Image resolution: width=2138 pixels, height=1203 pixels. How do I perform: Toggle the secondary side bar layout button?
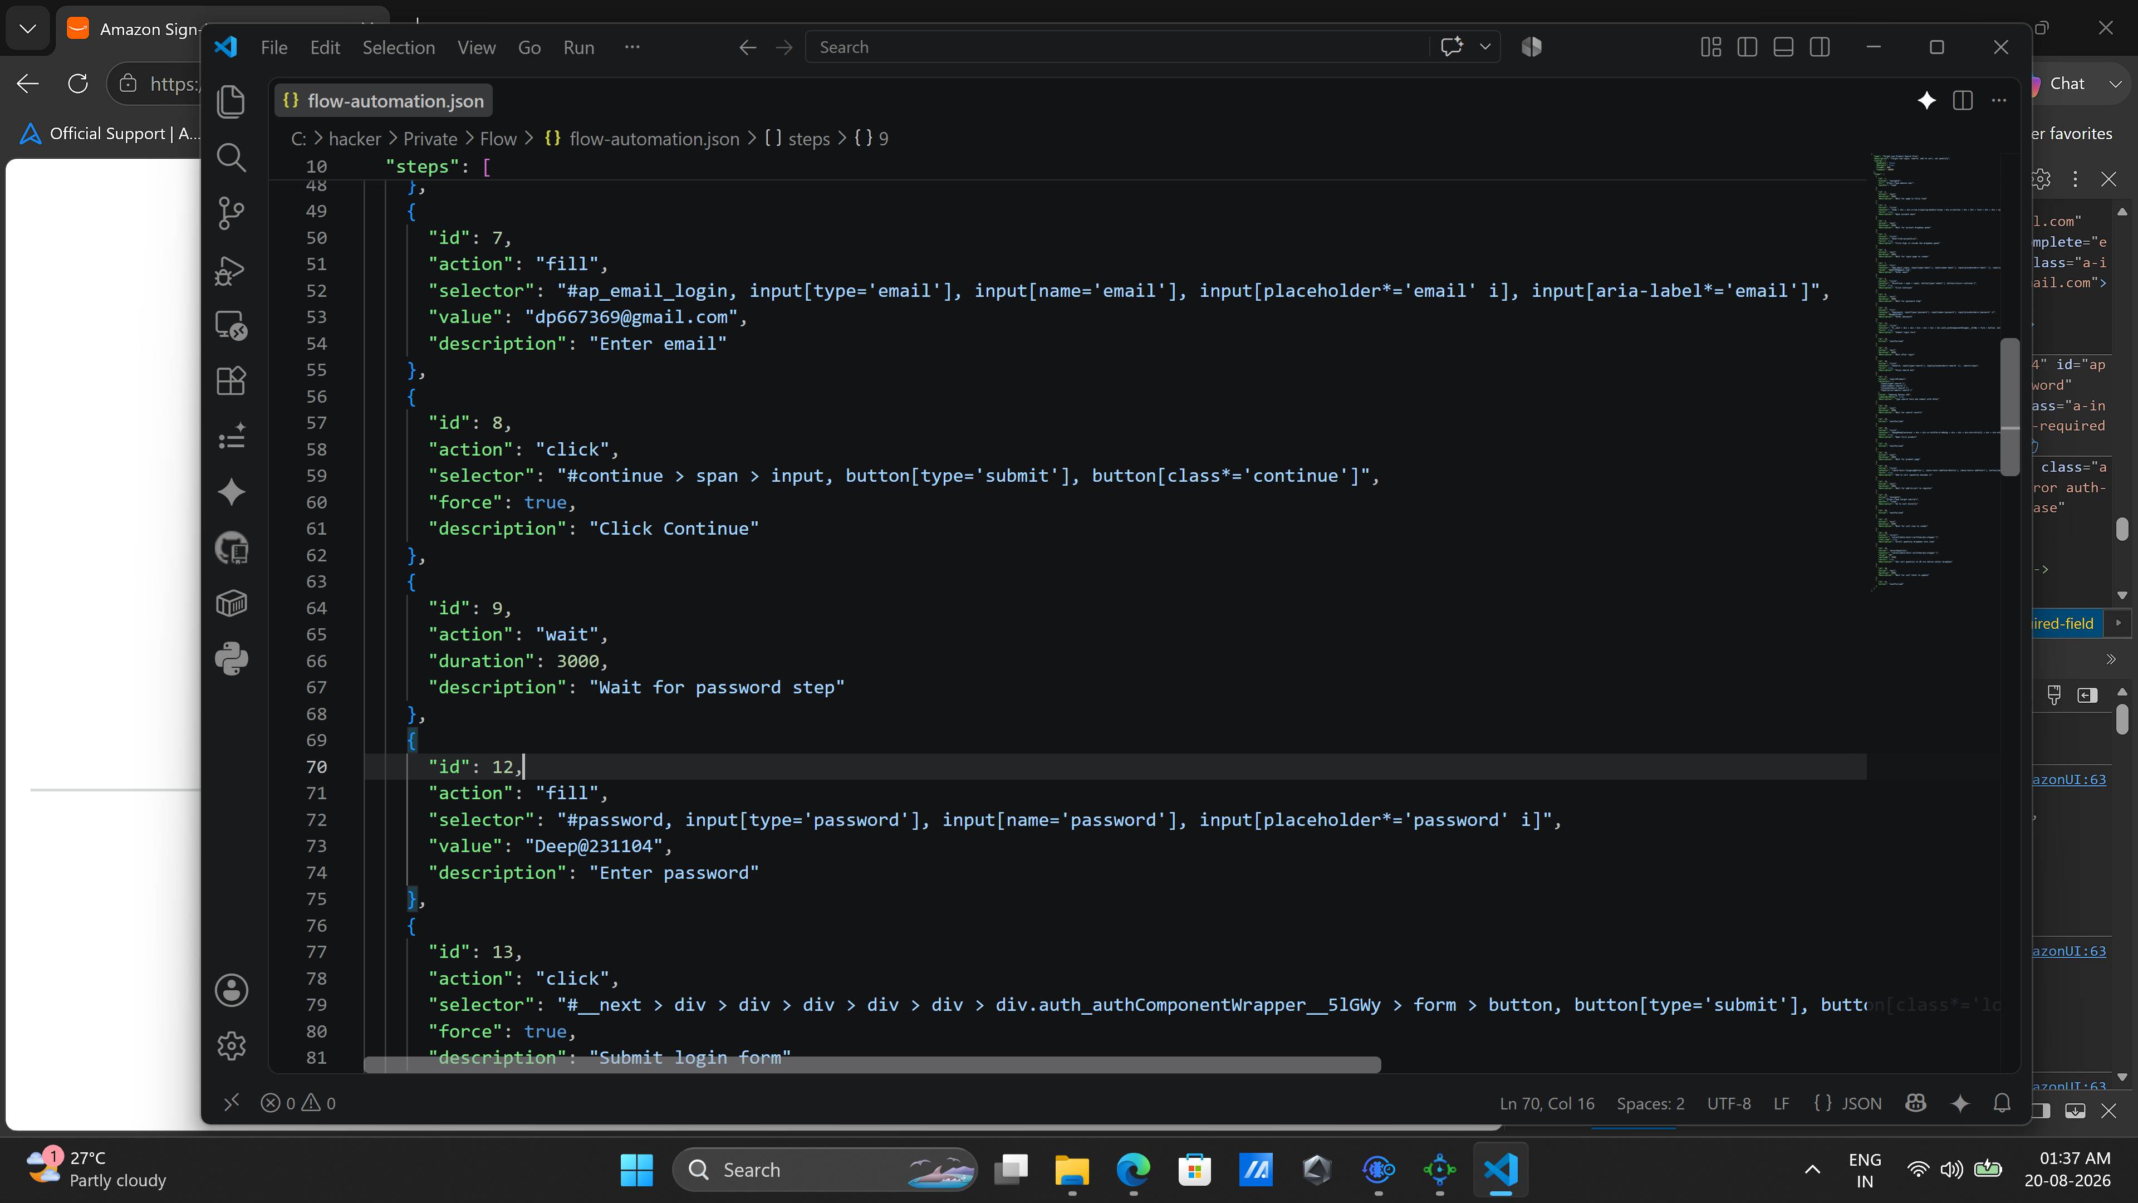1820,47
